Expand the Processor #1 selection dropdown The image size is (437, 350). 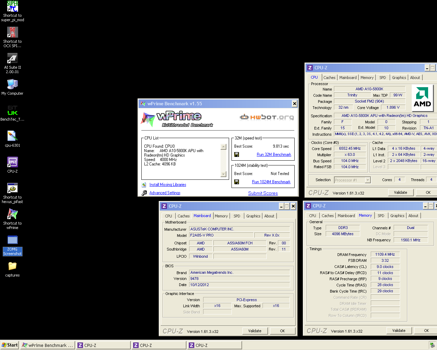368,180
